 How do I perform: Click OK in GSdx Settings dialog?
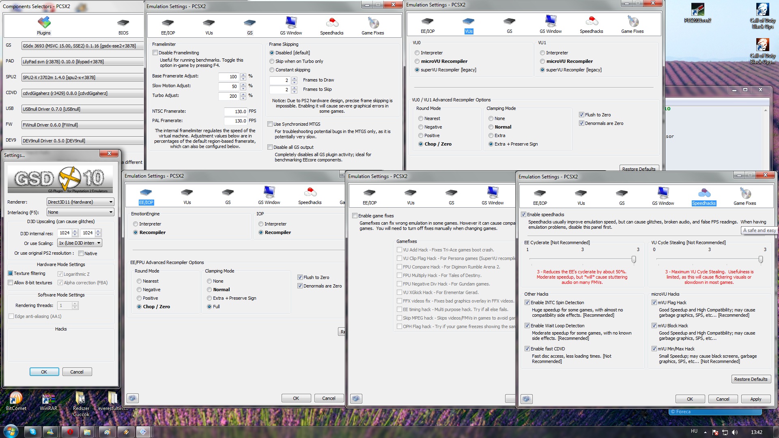pos(44,372)
